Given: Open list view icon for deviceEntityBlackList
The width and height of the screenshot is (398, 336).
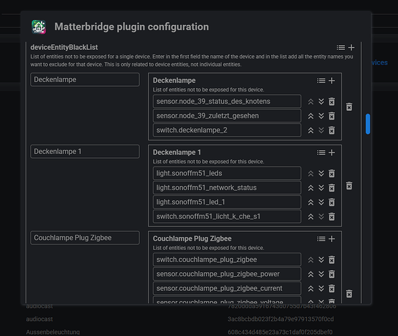Looking at the screenshot, I should pyautogui.click(x=341, y=48).
